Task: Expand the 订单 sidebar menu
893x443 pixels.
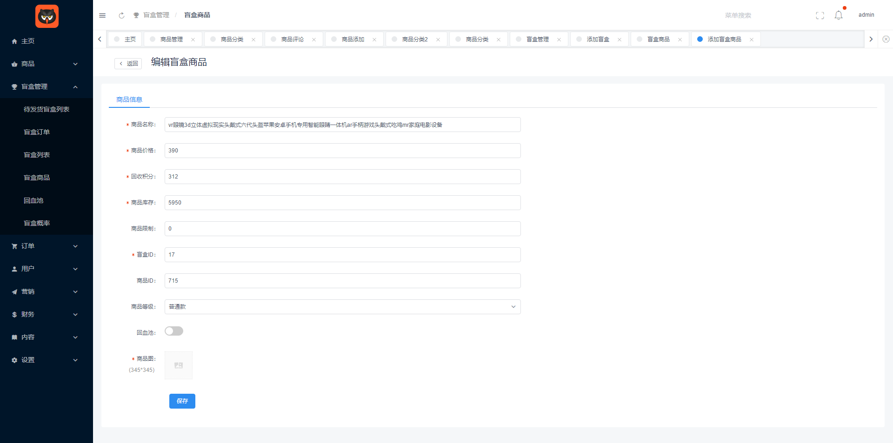Action: [47, 246]
